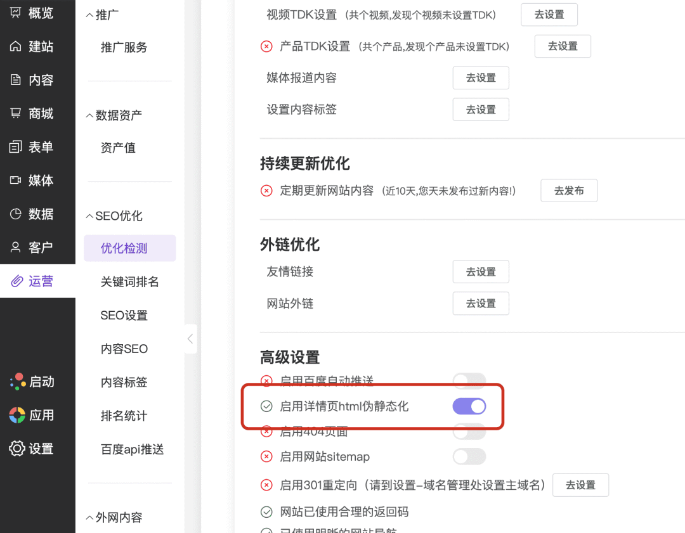Viewport: 685px width, 533px height.
Task: Turn on the 启用404页面 switch
Action: tap(469, 432)
